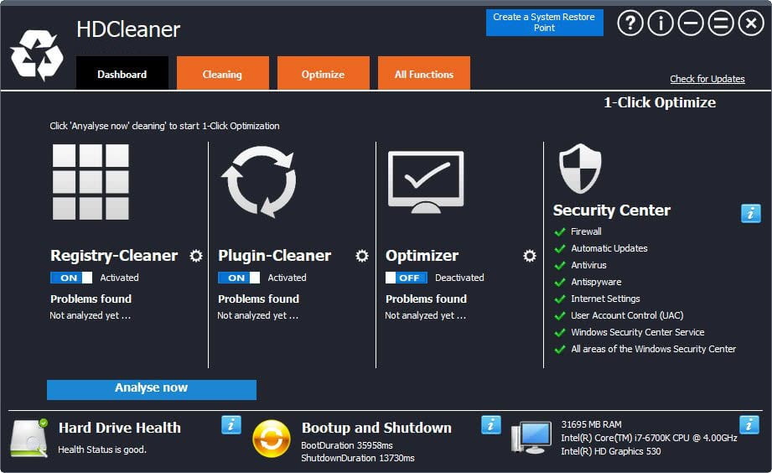
Task: Click the Plugin-Cleaner circular arrows icon
Action: click(x=260, y=181)
